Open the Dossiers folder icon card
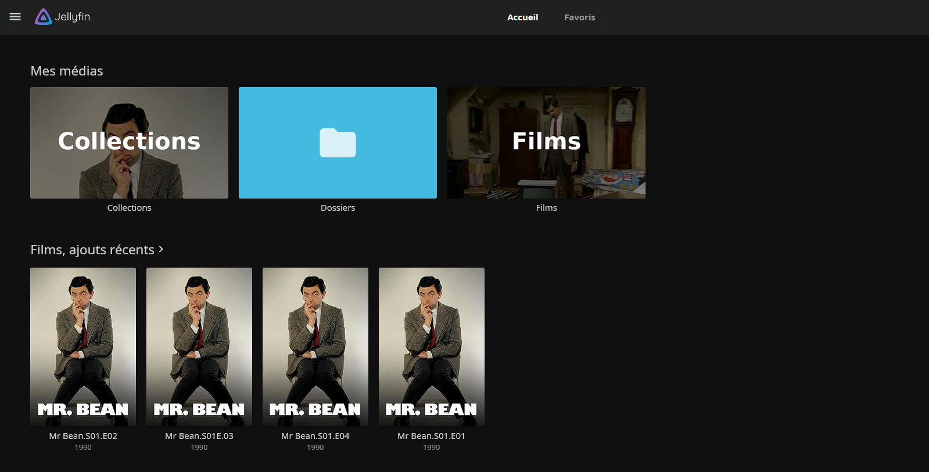Image resolution: width=929 pixels, height=472 pixels. [338, 143]
